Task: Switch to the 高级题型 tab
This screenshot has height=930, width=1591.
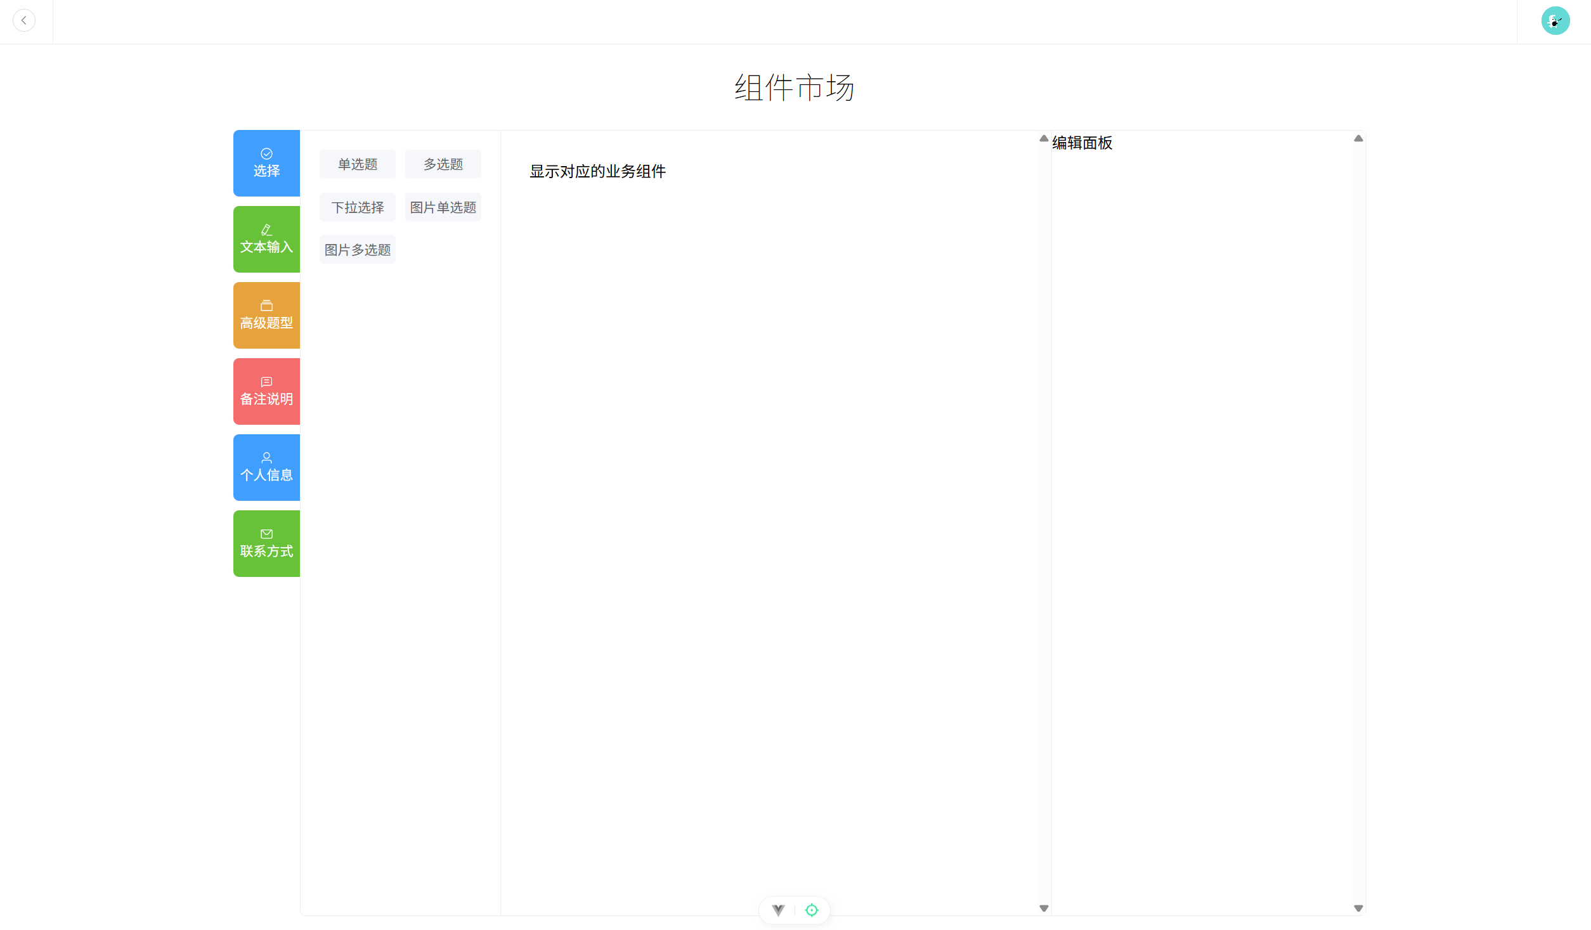Action: coord(266,316)
